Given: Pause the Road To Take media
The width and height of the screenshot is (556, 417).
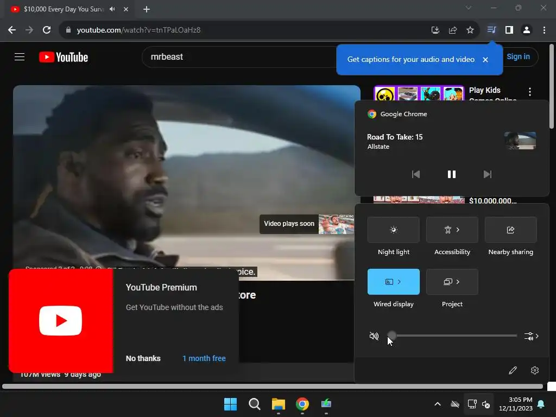Looking at the screenshot, I should coord(451,174).
